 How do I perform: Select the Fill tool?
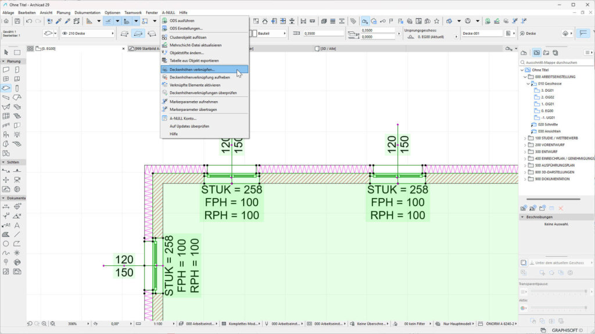pyautogui.click(x=6, y=234)
